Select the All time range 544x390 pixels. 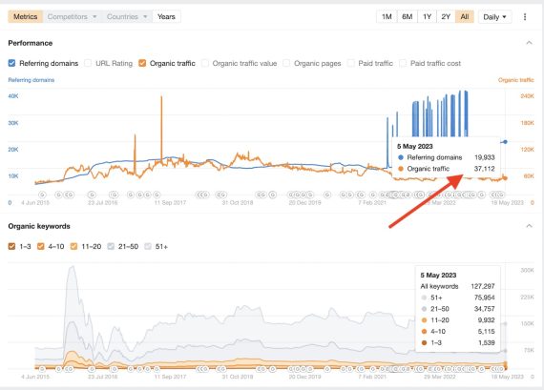point(465,16)
